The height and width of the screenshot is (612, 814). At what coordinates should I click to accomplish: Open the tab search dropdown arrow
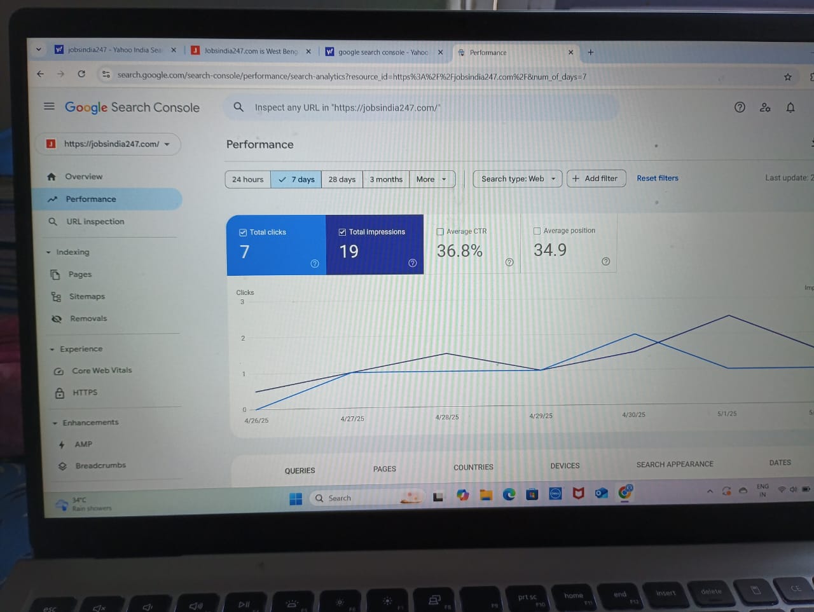coord(39,50)
